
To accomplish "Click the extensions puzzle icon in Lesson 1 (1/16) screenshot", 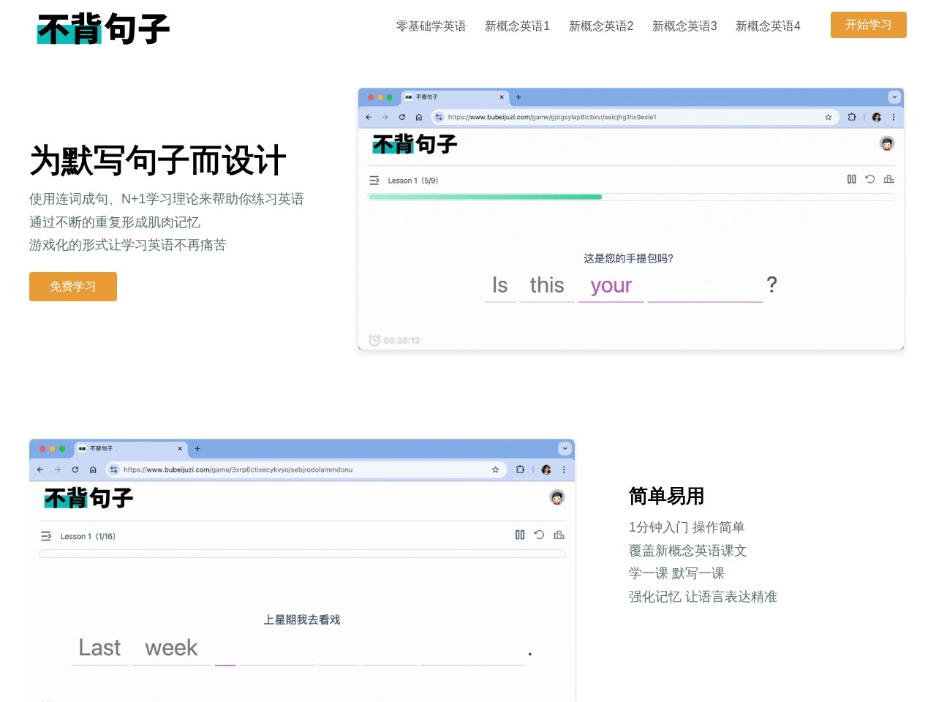I will (520, 469).
